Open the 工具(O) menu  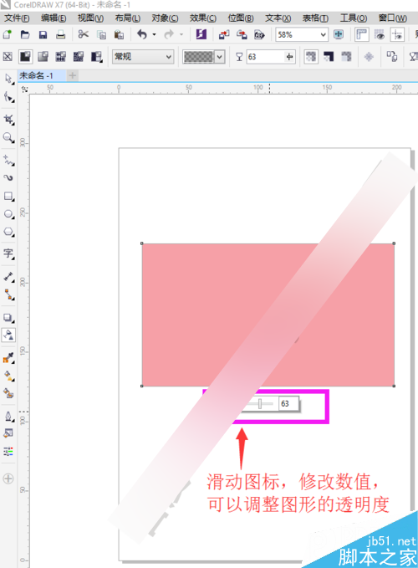pyautogui.click(x=354, y=18)
